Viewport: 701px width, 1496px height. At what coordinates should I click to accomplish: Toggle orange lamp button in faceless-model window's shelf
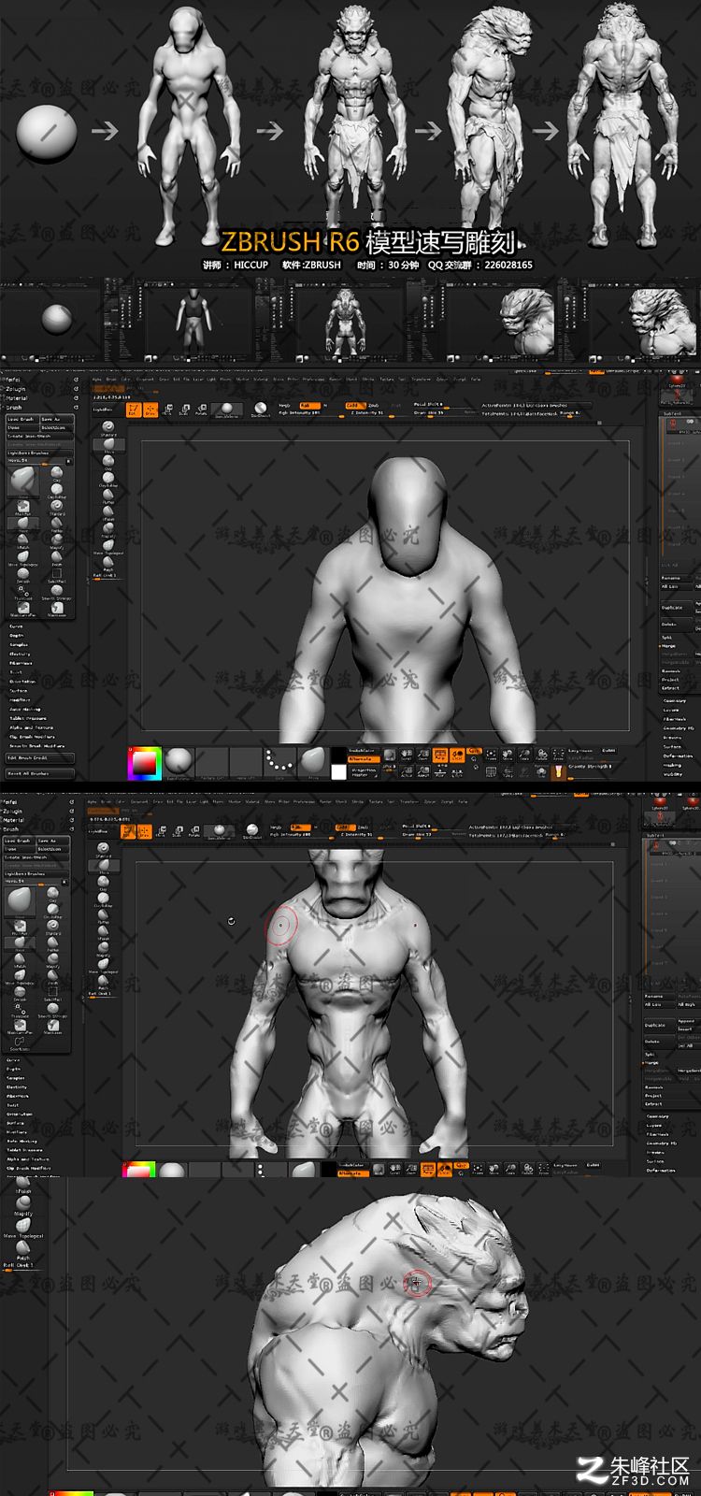point(558,771)
